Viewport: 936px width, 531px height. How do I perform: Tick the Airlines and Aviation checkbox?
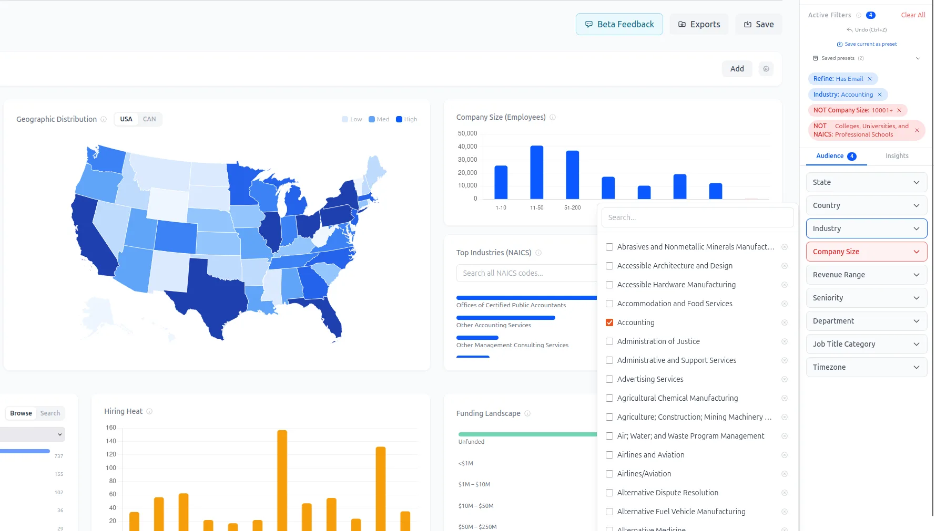[609, 455]
